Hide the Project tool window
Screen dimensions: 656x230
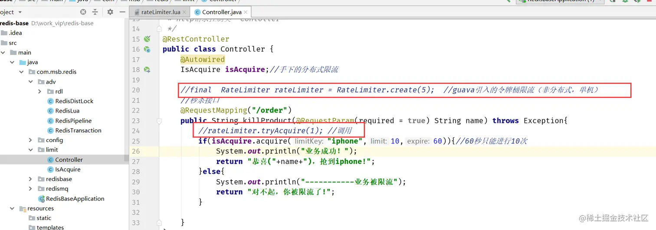[123, 12]
